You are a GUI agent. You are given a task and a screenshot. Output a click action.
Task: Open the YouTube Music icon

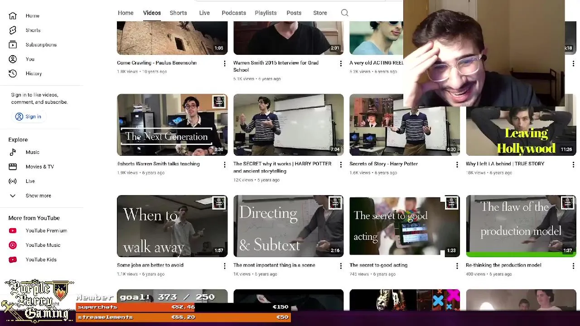tap(13, 245)
